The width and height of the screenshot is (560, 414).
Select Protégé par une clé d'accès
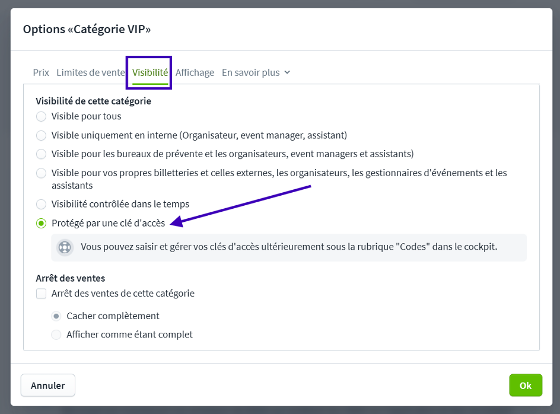[41, 223]
